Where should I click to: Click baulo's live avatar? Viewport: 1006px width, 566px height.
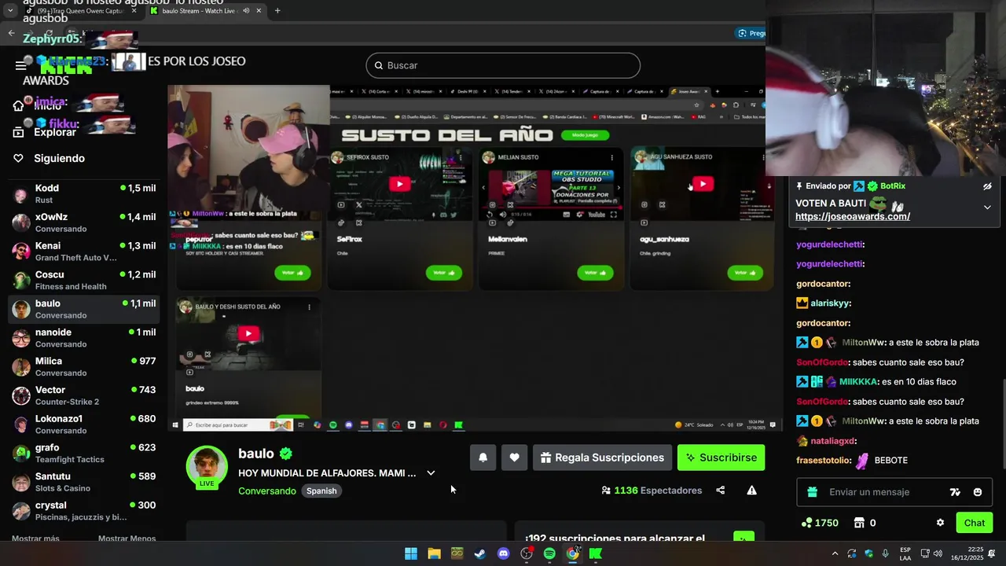207,467
